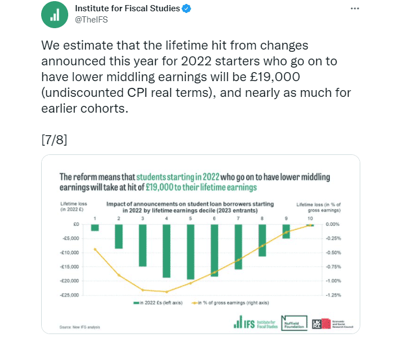Click the Source: New IFS analysis note
Image resolution: width=402 pixels, height=338 pixels.
(79, 327)
